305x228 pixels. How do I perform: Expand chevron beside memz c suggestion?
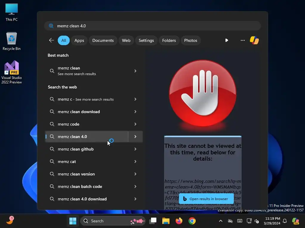pos(136,99)
